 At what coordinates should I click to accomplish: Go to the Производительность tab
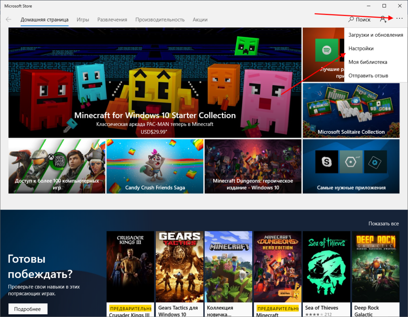pyautogui.click(x=160, y=20)
